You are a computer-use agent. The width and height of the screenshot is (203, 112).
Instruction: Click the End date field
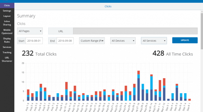pyautogui.click(x=65, y=41)
